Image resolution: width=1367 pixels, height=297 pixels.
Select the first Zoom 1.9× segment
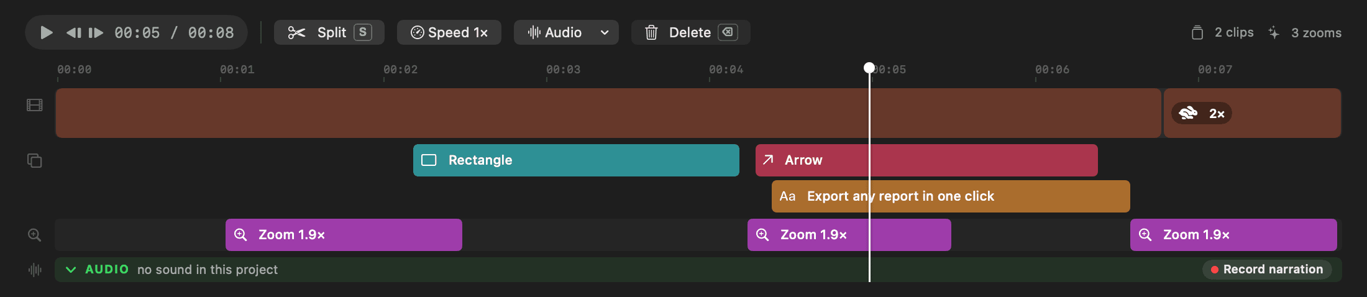pos(344,235)
